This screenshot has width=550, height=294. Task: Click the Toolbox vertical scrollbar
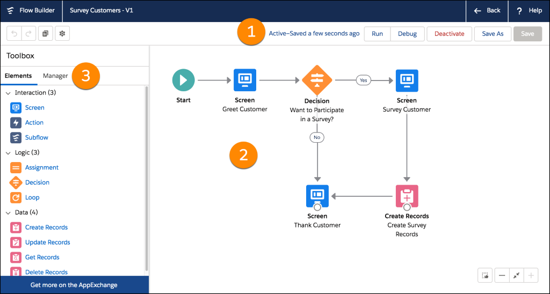coord(147,177)
